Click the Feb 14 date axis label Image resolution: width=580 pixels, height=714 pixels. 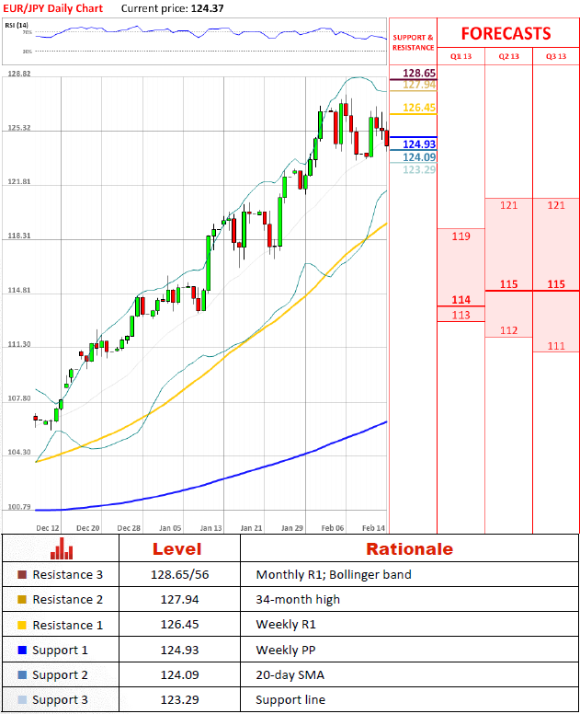(373, 528)
